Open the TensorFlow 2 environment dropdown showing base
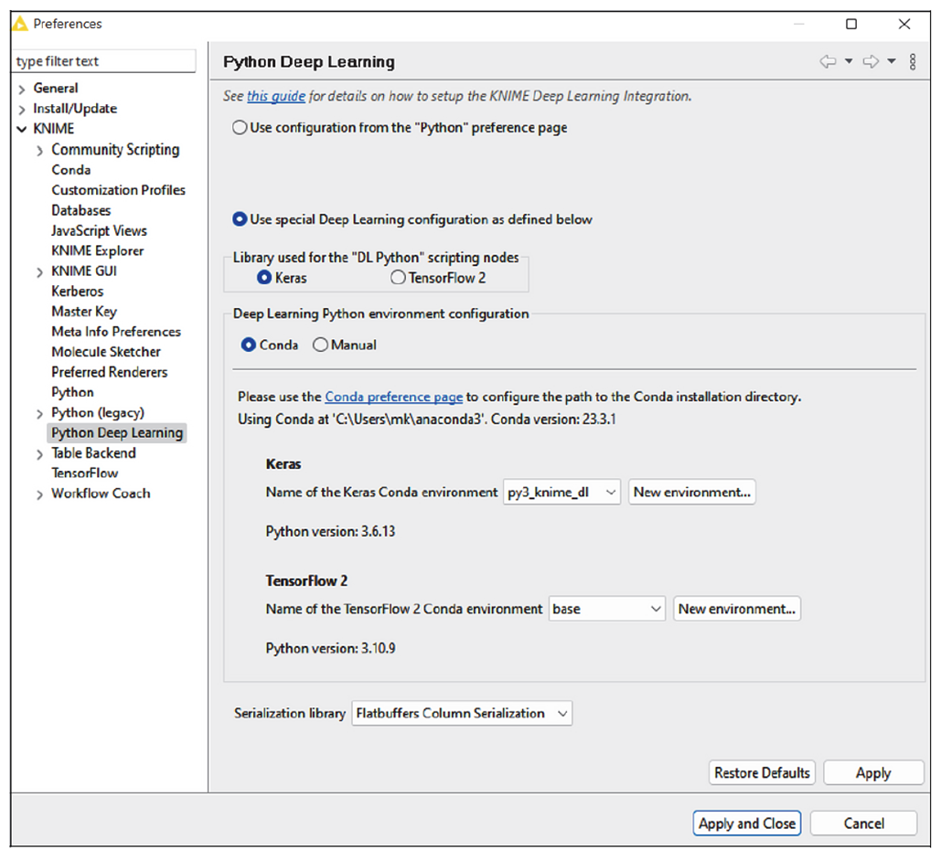The height and width of the screenshot is (860, 941). click(x=656, y=609)
